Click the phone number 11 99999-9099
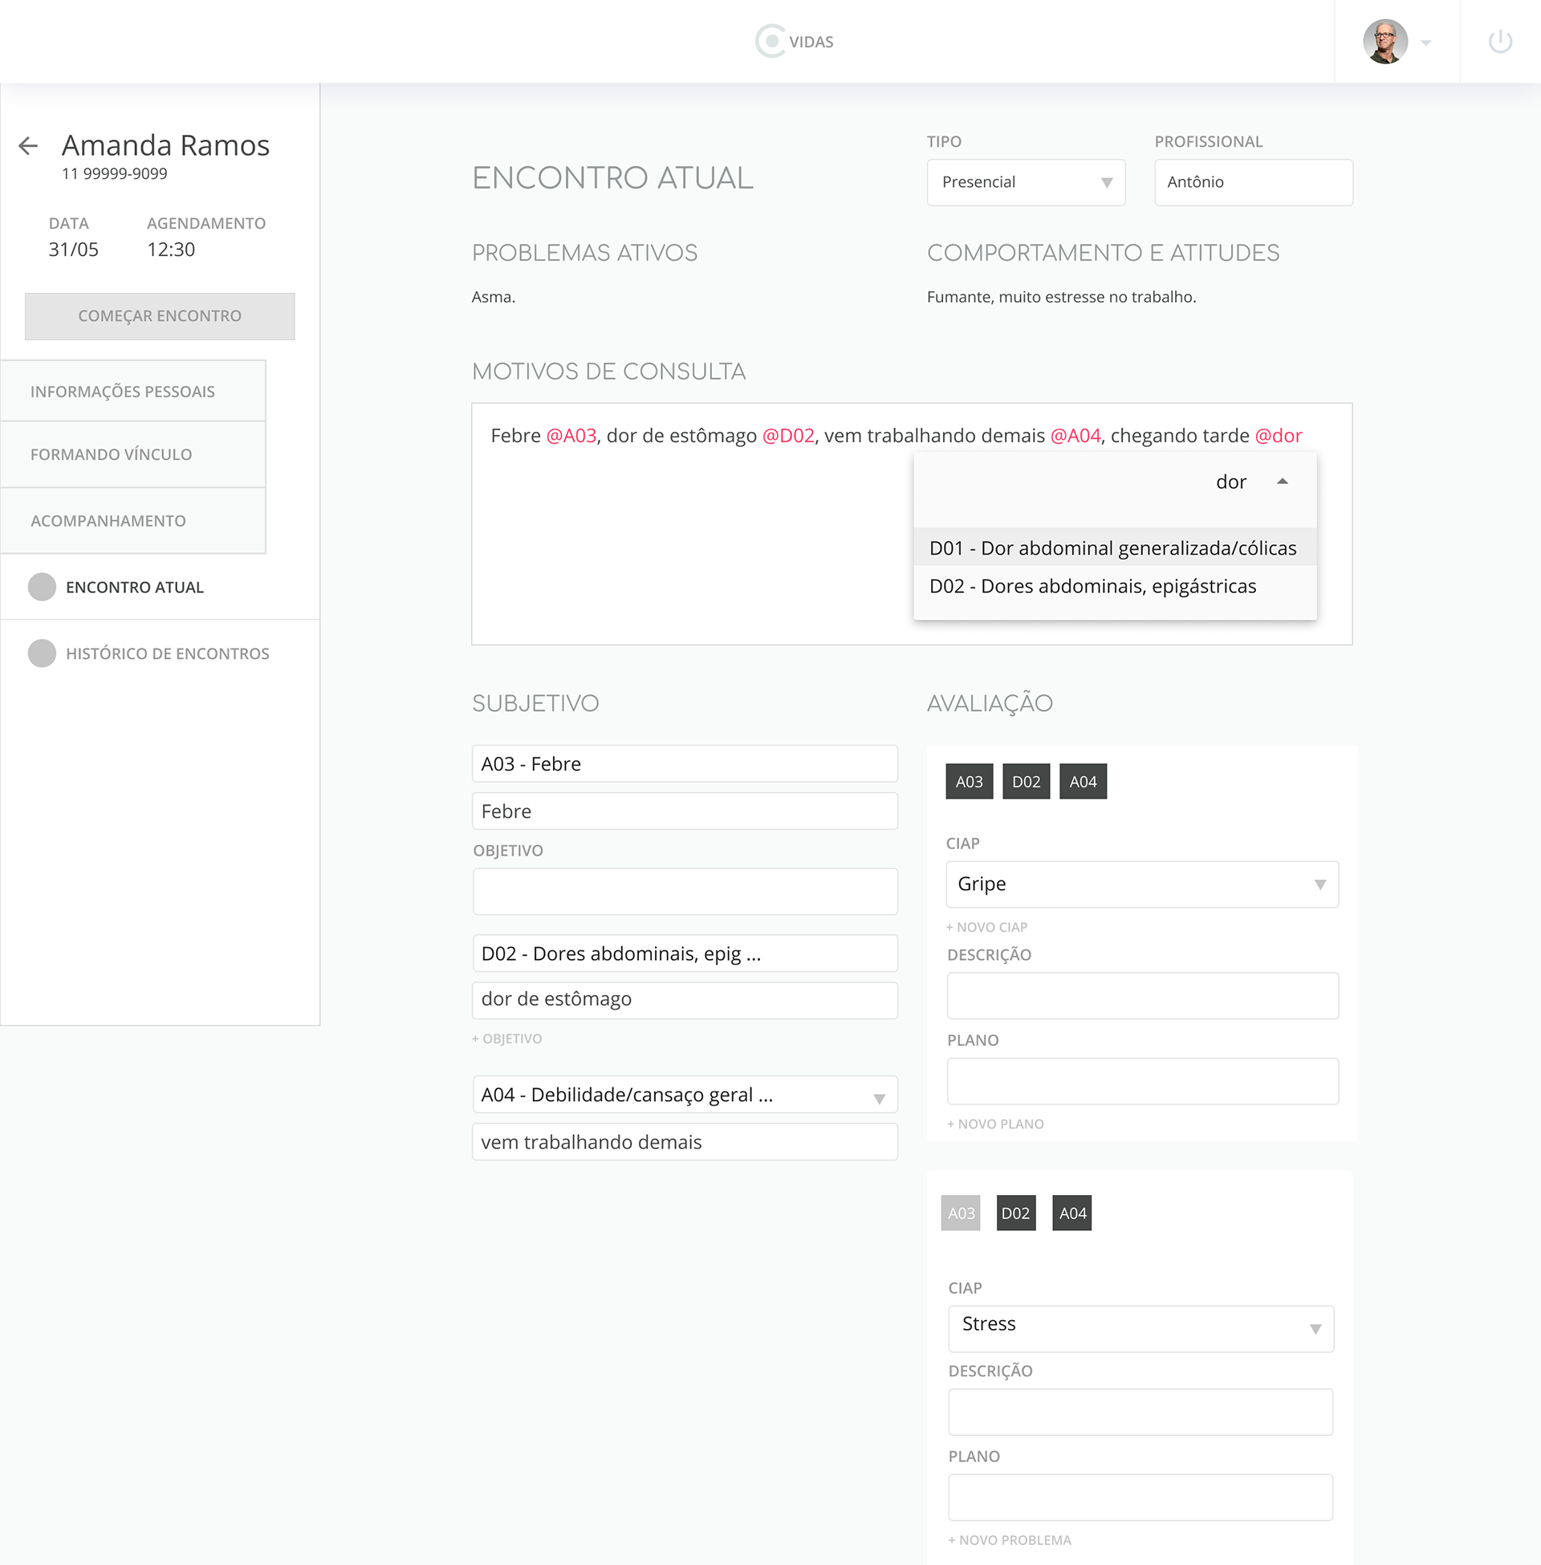Image resolution: width=1541 pixels, height=1565 pixels. (x=114, y=174)
